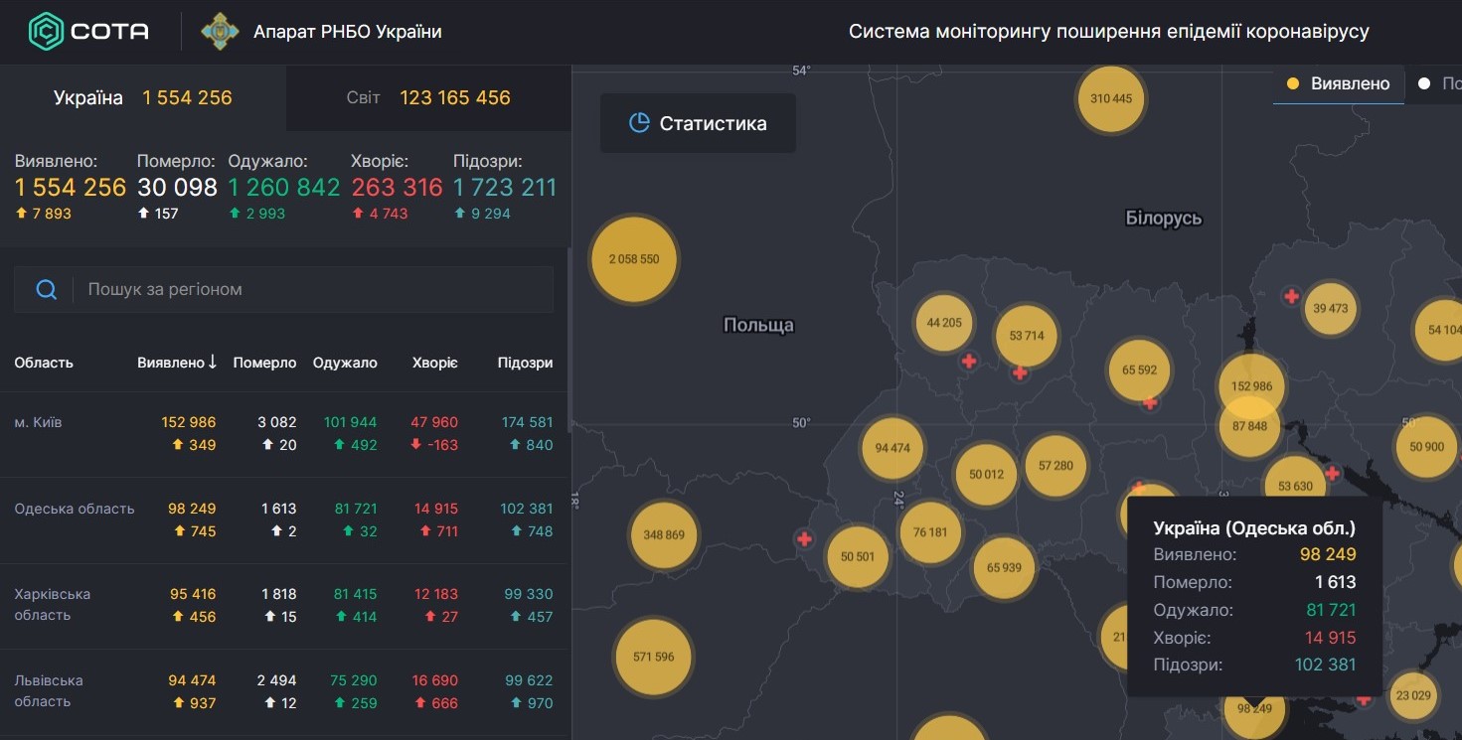Viewport: 1462px width, 740px height.
Task: Switch to the Світ tab
Action: tap(428, 97)
